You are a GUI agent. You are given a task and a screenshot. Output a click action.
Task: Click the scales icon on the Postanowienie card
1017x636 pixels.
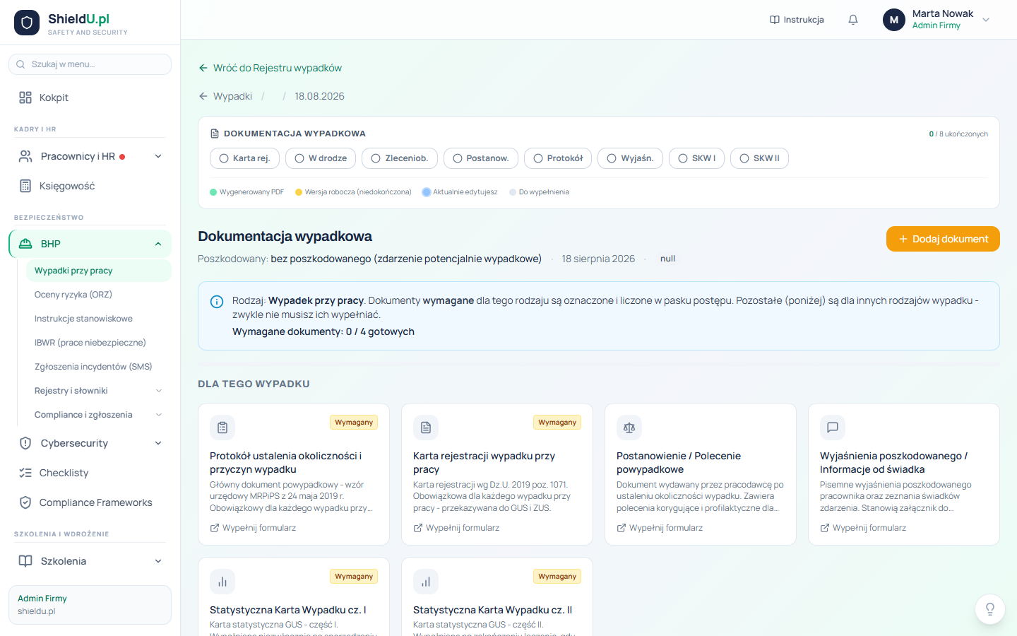point(629,428)
